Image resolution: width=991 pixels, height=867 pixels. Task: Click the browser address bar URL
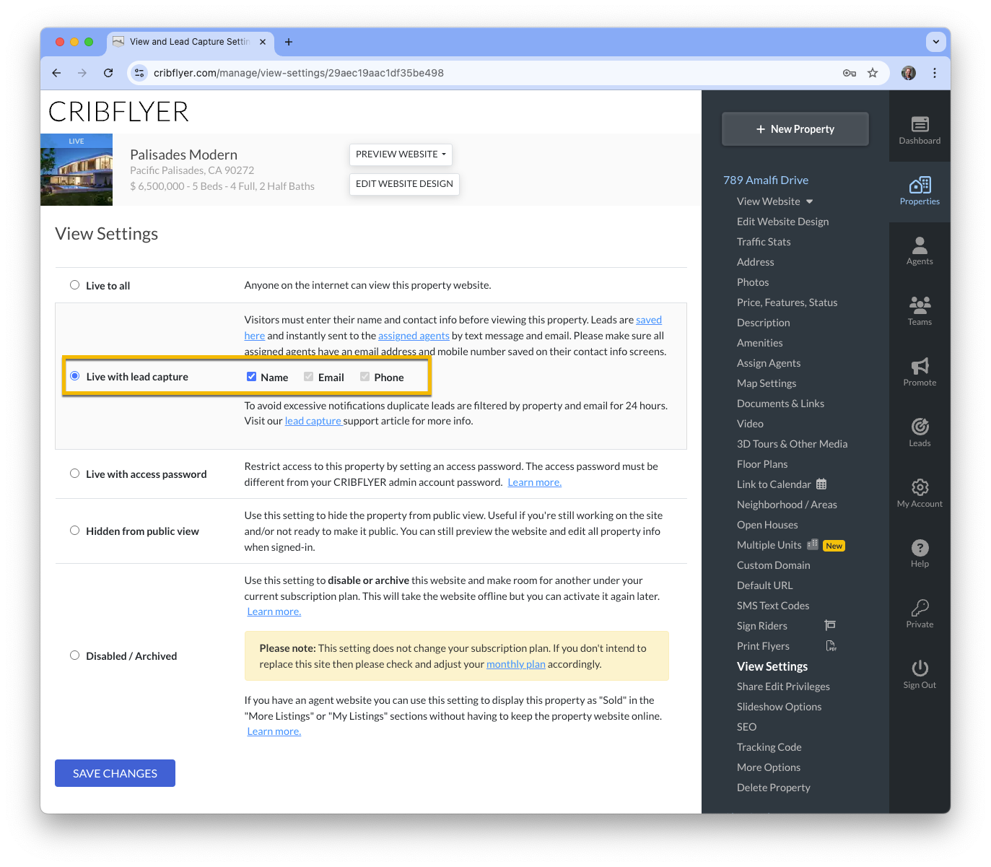tap(299, 73)
